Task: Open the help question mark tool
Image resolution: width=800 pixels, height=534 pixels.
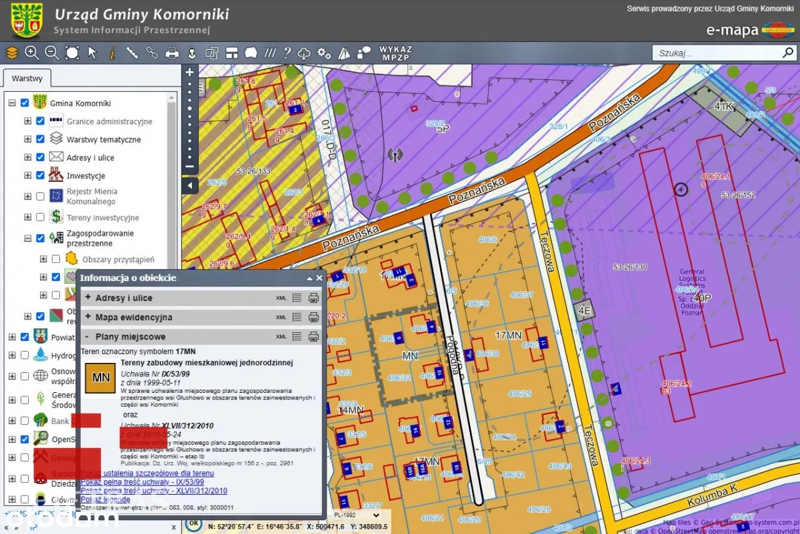Action: pyautogui.click(x=287, y=53)
